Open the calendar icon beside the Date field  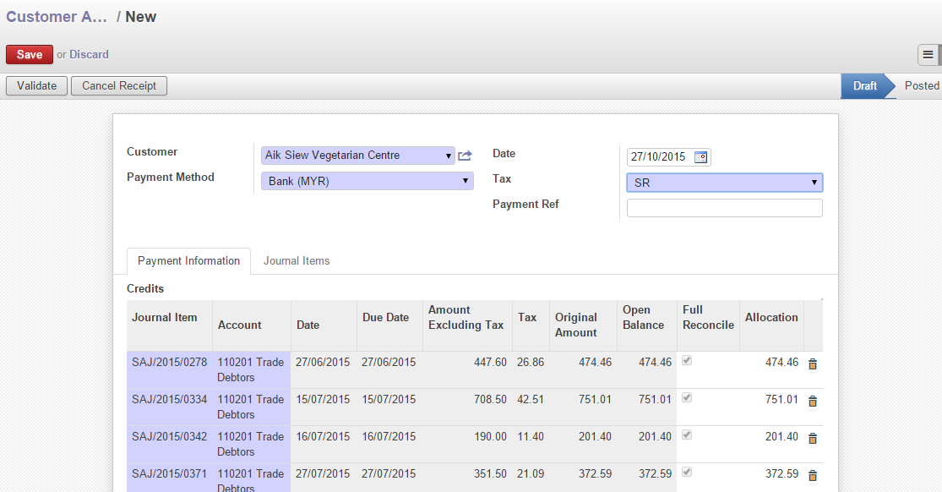701,156
